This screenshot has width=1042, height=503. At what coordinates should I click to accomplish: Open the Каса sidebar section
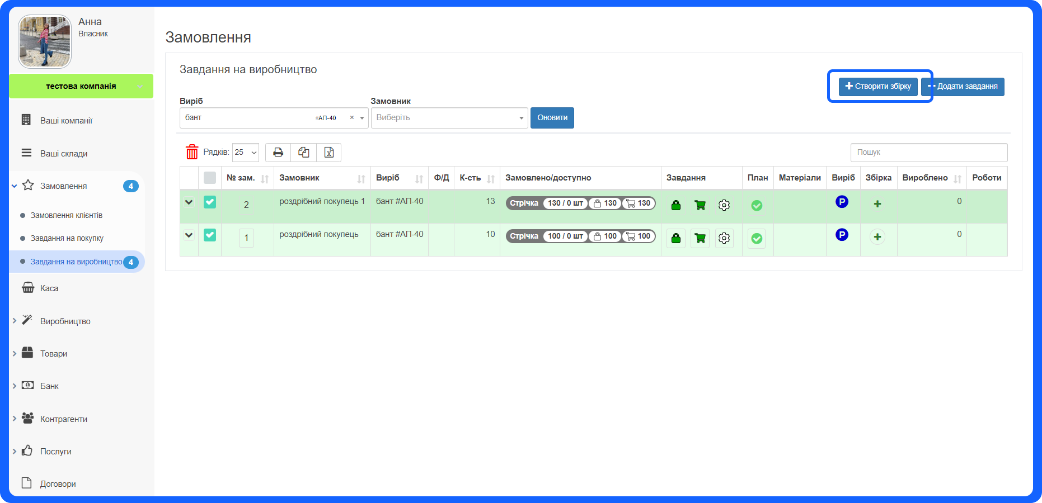49,288
